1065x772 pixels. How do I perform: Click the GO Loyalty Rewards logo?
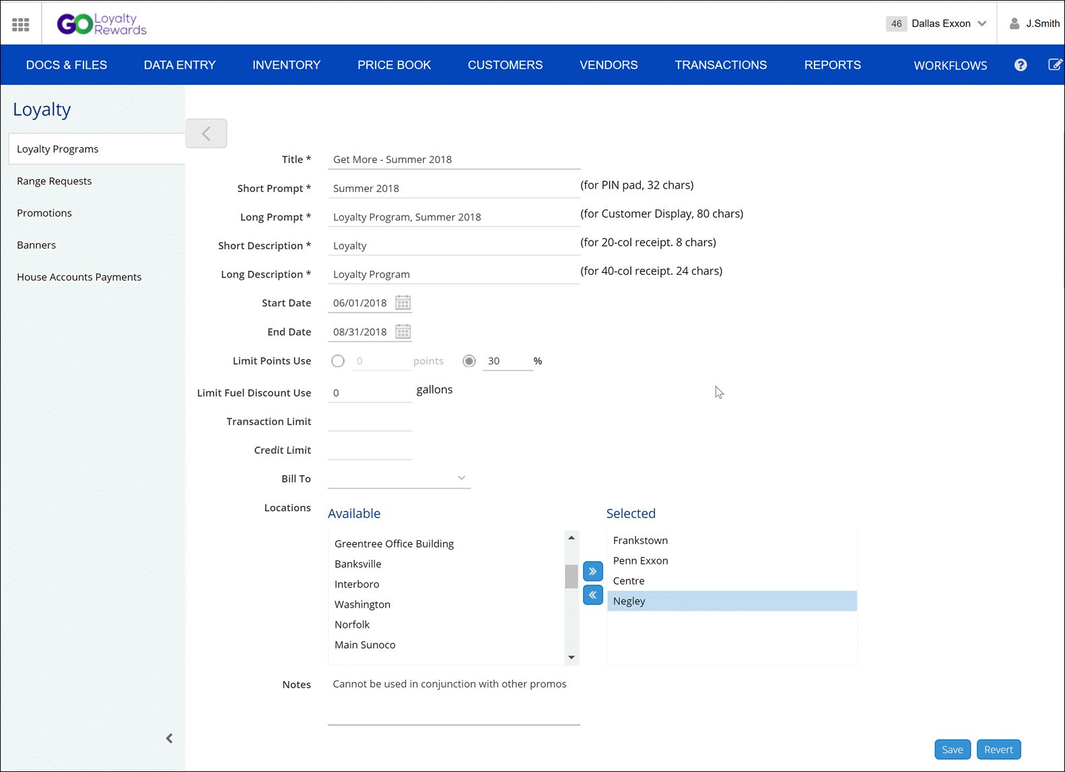[102, 24]
